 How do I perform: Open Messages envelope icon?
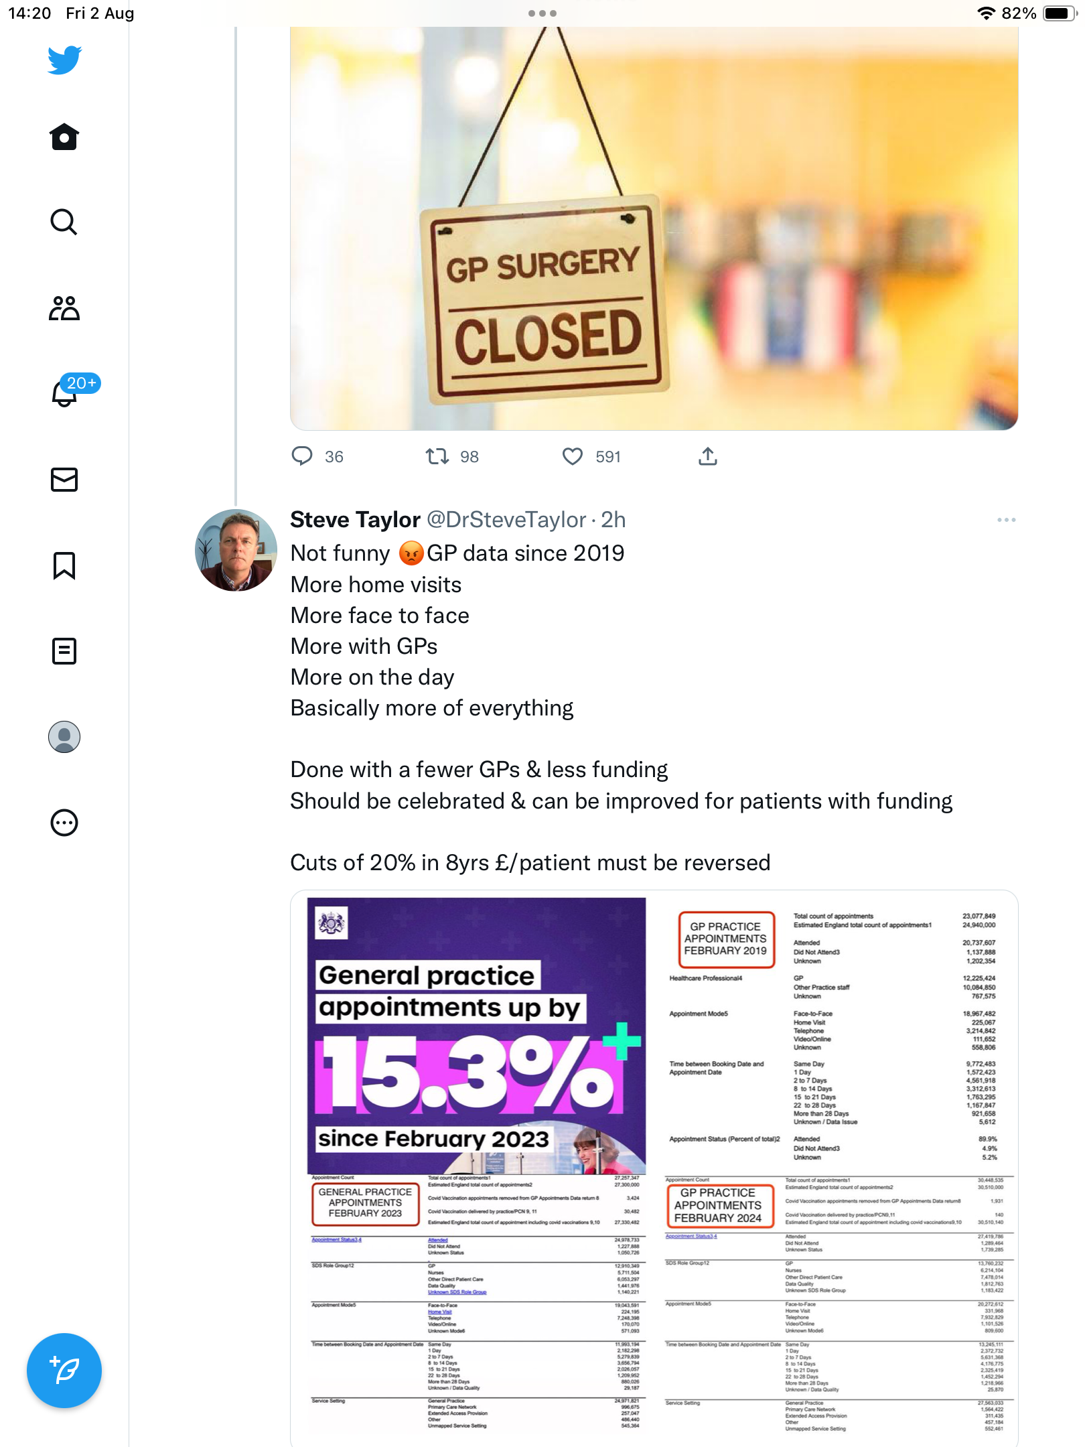click(x=64, y=480)
